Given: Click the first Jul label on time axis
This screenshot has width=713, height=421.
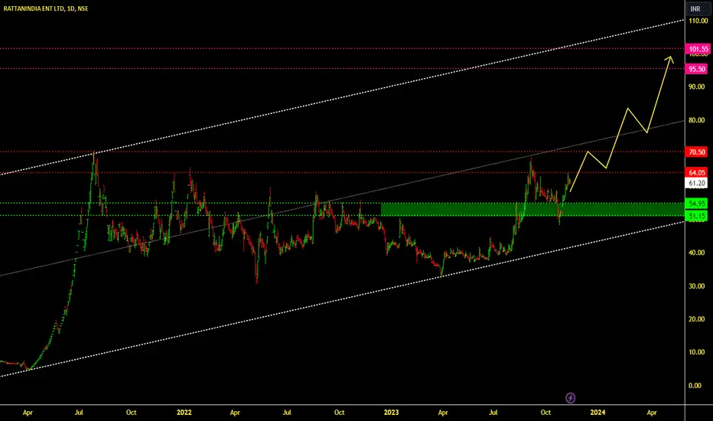Looking at the screenshot, I should pyautogui.click(x=79, y=413).
